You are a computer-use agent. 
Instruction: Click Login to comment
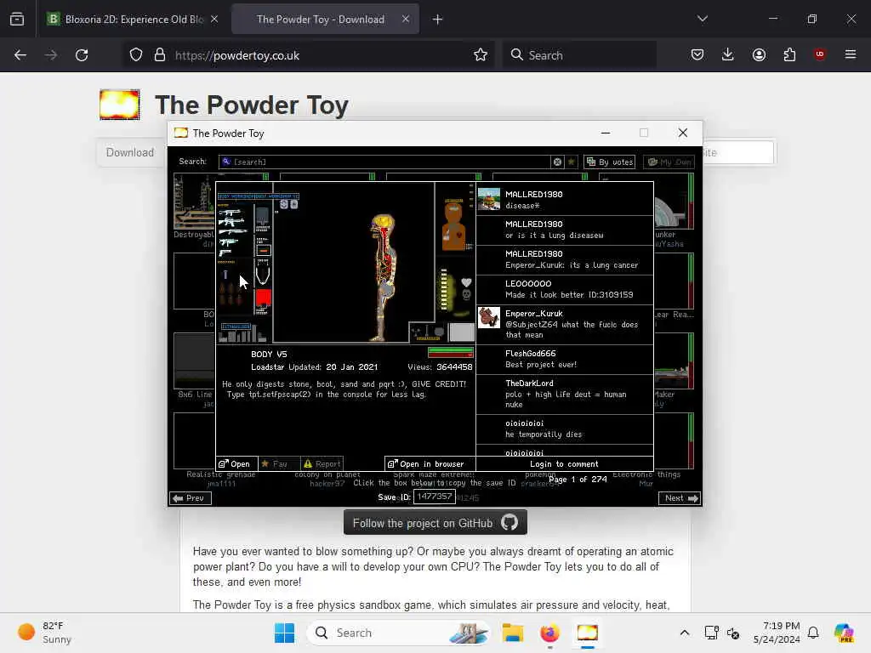point(564,463)
